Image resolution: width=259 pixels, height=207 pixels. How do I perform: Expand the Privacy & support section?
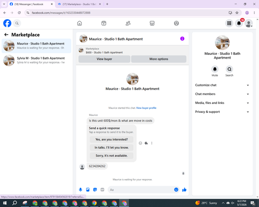click(222, 112)
